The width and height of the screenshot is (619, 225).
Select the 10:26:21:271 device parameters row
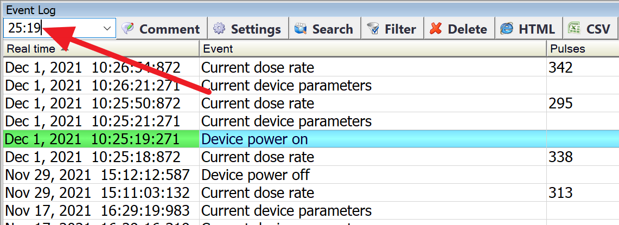[x=311, y=85]
